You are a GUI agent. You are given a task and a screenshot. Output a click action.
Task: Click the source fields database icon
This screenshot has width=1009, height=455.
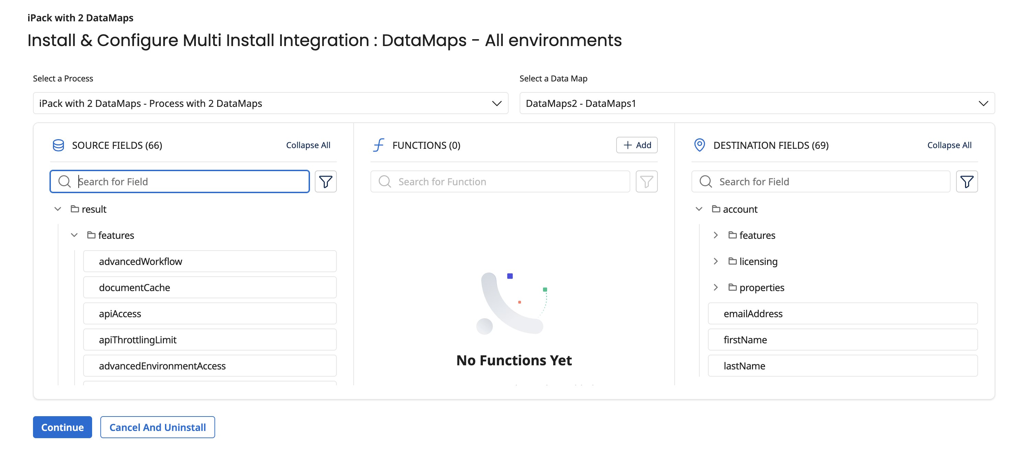(x=58, y=145)
